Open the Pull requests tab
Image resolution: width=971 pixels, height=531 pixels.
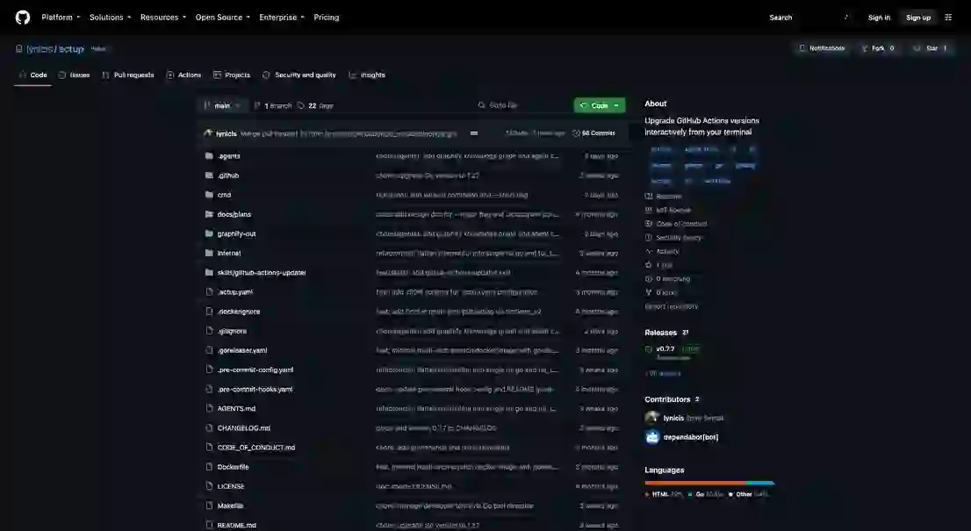coord(127,75)
